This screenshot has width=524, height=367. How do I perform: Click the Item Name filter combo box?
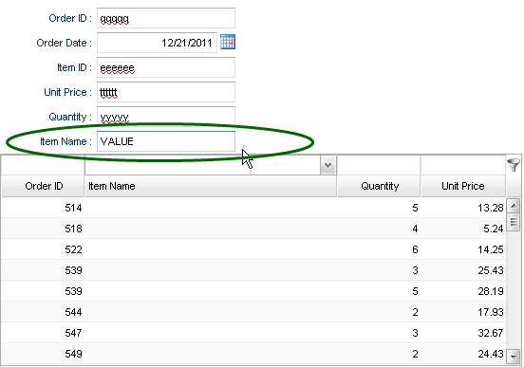coord(211,165)
